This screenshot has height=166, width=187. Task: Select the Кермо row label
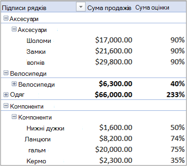[x=36, y=161]
